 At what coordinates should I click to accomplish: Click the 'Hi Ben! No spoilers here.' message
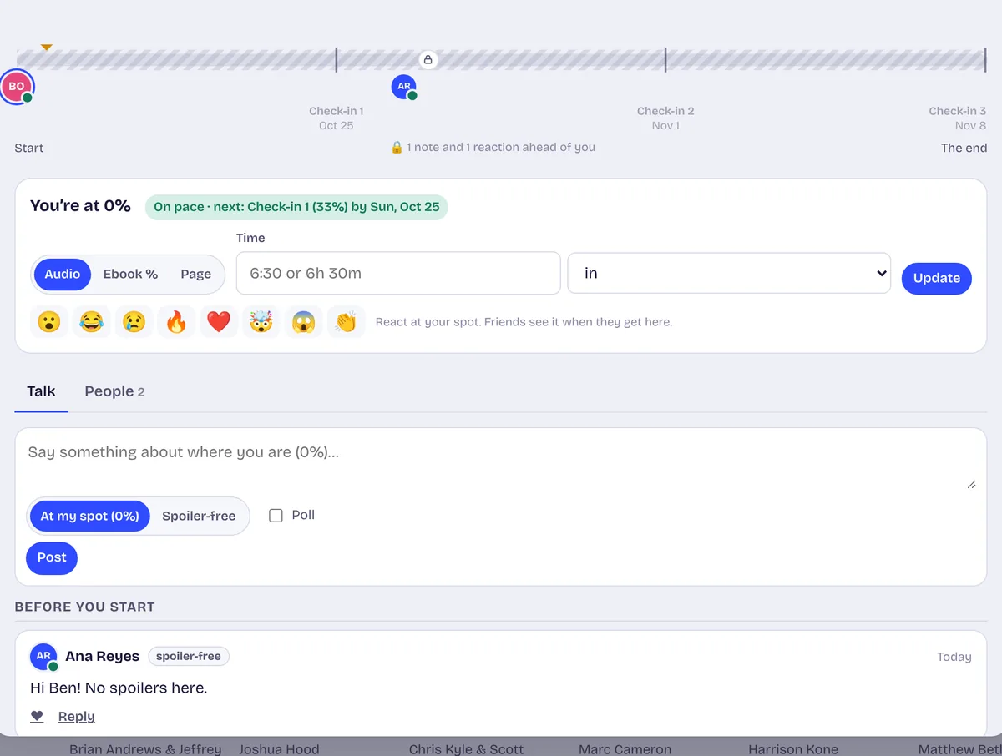(119, 688)
